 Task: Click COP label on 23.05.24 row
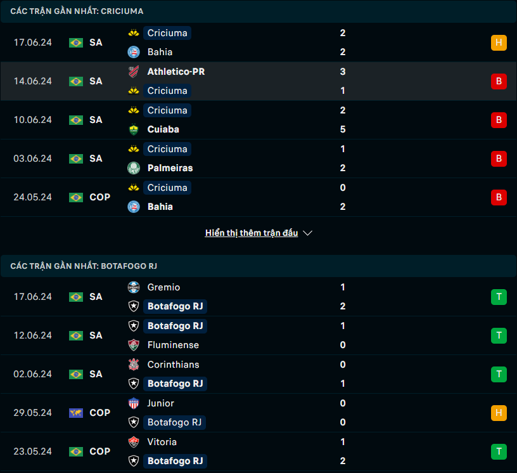coord(100,451)
